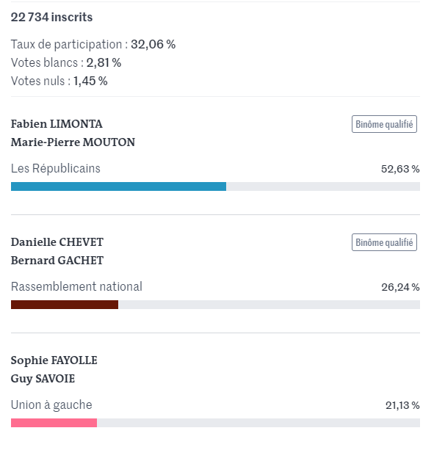Click candidate name Danielle CHEVET
This screenshot has height=450, width=445.
(57, 242)
